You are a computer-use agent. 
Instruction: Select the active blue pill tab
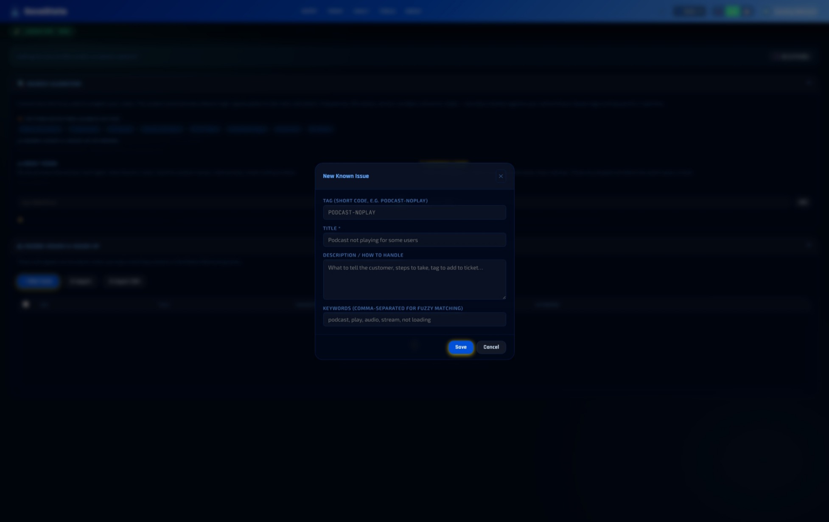[x=38, y=281]
